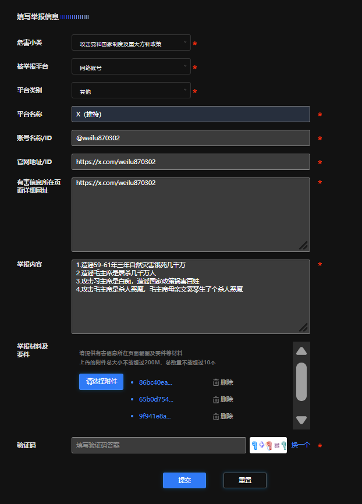Click the captcha image
This screenshot has width=362, height=504.
click(x=268, y=445)
